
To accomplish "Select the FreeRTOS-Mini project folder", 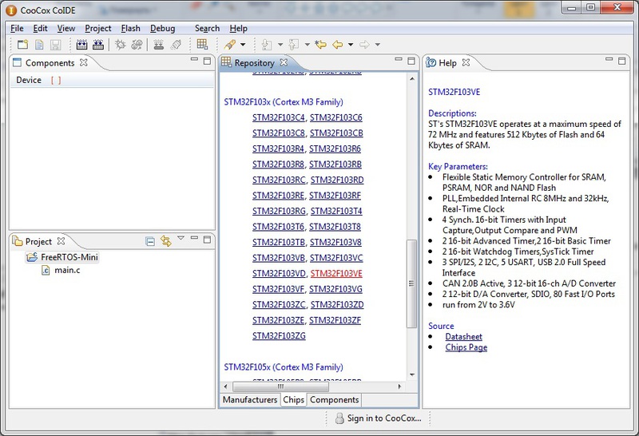I will click(63, 257).
